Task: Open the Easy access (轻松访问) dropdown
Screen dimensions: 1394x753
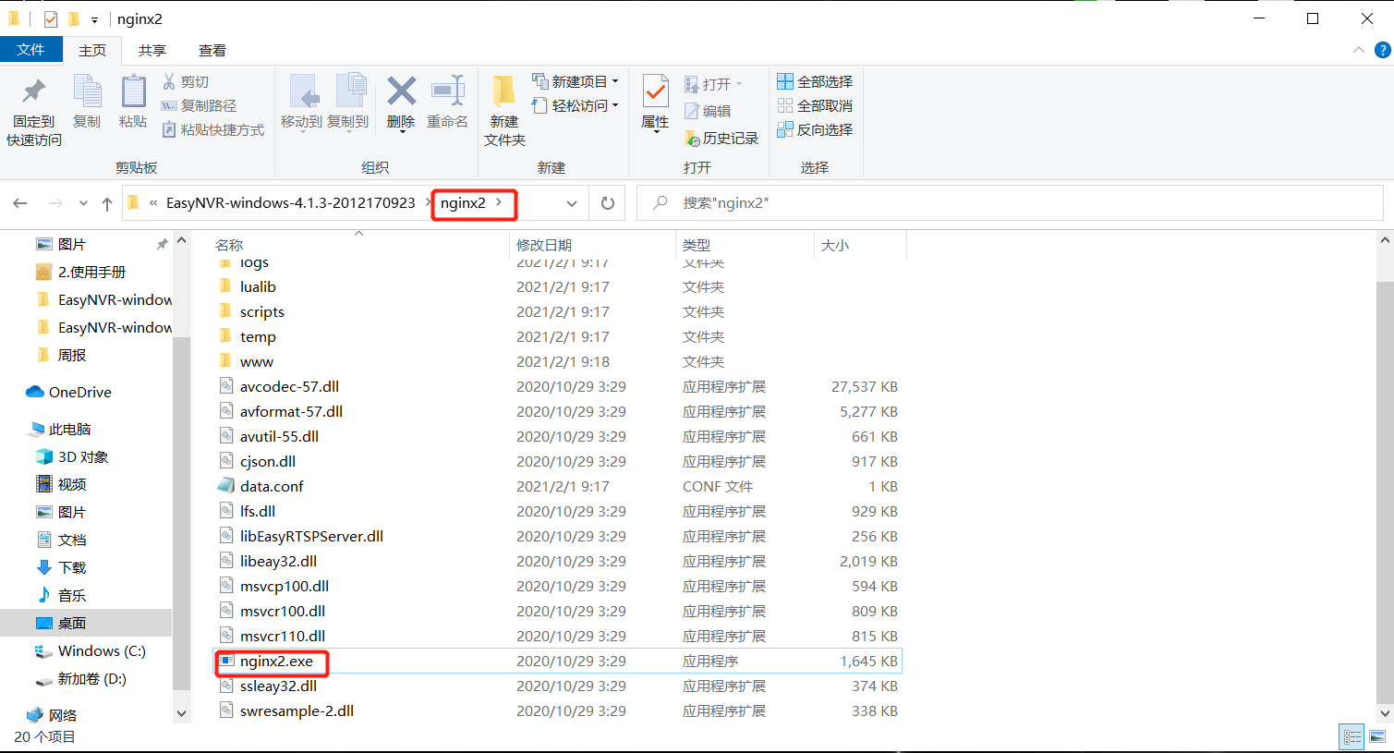Action: pyautogui.click(x=575, y=105)
